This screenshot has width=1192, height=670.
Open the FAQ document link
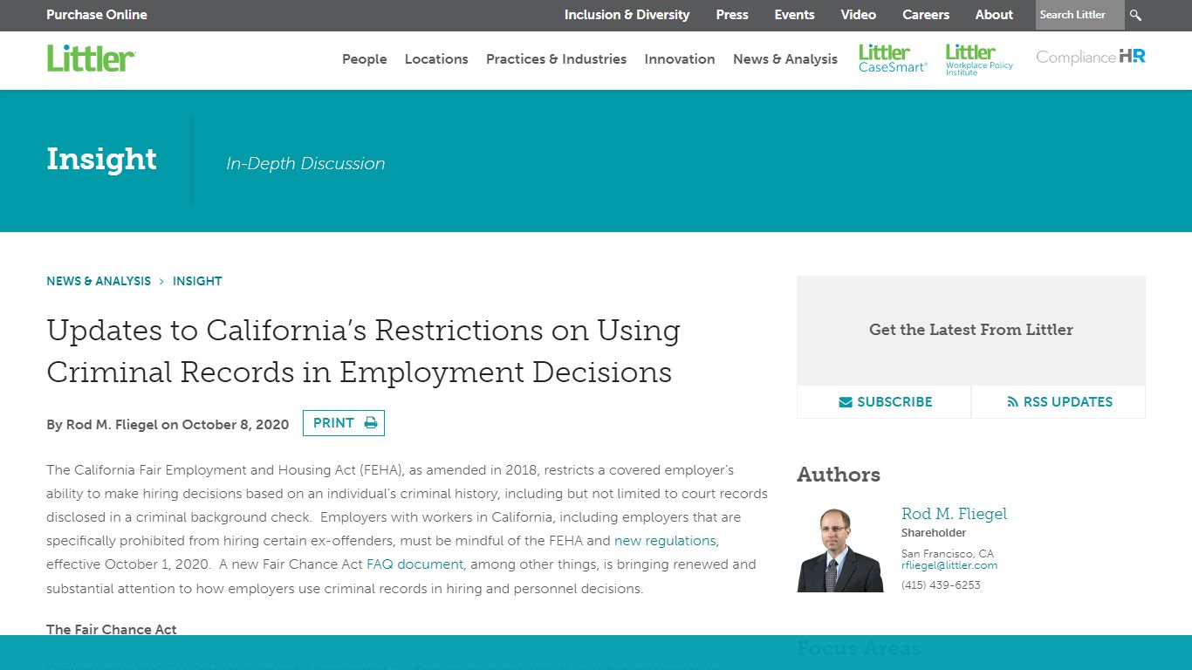pos(415,564)
